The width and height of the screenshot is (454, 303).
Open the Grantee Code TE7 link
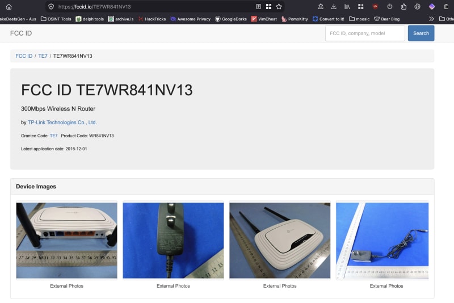click(x=53, y=136)
